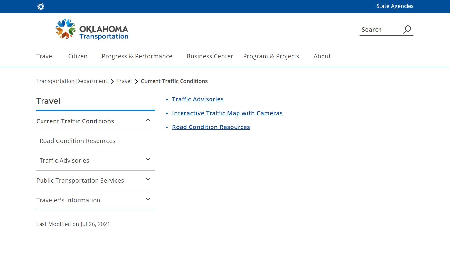
Task: Open the State Agencies link
Action: (x=395, y=6)
